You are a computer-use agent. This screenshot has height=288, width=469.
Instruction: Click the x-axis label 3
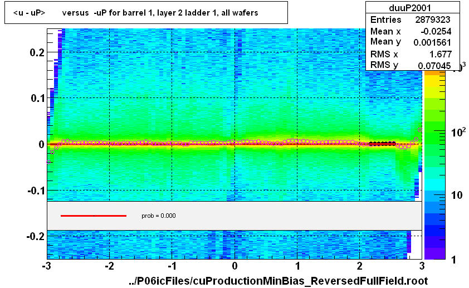coord(422,266)
